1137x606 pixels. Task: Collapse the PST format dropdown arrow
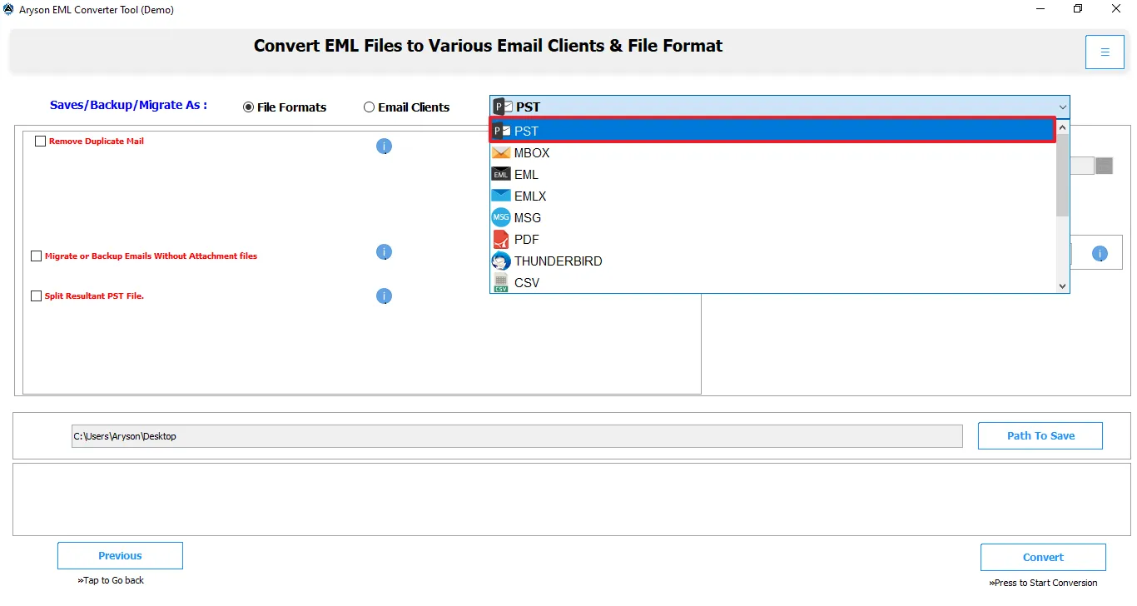click(x=1062, y=107)
